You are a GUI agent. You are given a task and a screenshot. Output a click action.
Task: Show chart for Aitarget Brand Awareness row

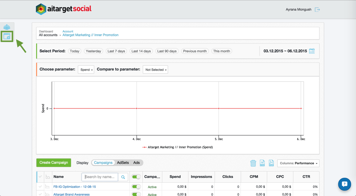point(48,195)
